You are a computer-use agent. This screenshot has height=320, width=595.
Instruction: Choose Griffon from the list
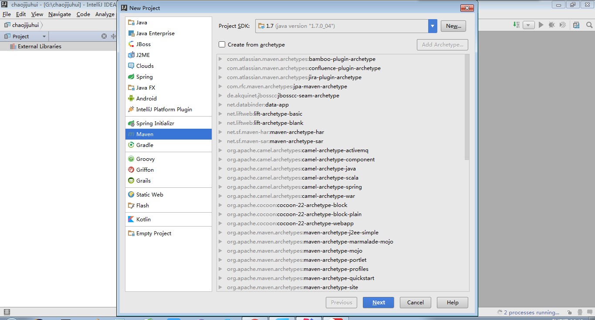(168, 170)
